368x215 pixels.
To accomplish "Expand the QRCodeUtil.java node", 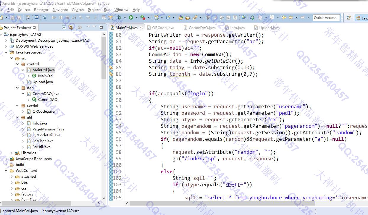I will tap(23, 135).
